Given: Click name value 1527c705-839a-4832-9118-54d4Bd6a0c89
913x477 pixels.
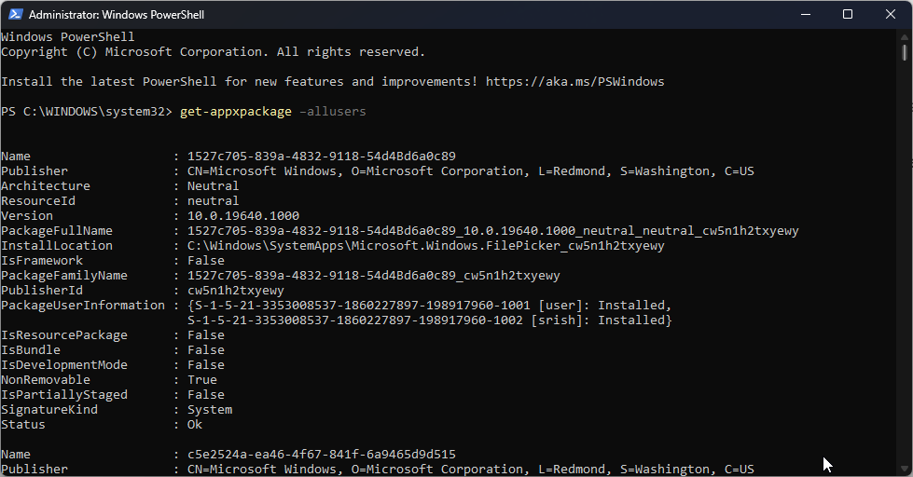Looking at the screenshot, I should tap(322, 156).
